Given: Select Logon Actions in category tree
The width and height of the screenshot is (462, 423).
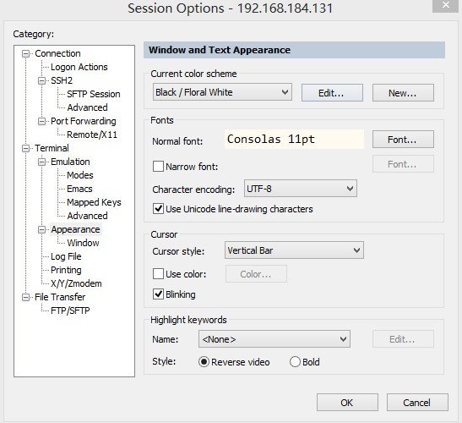Looking at the screenshot, I should [79, 67].
